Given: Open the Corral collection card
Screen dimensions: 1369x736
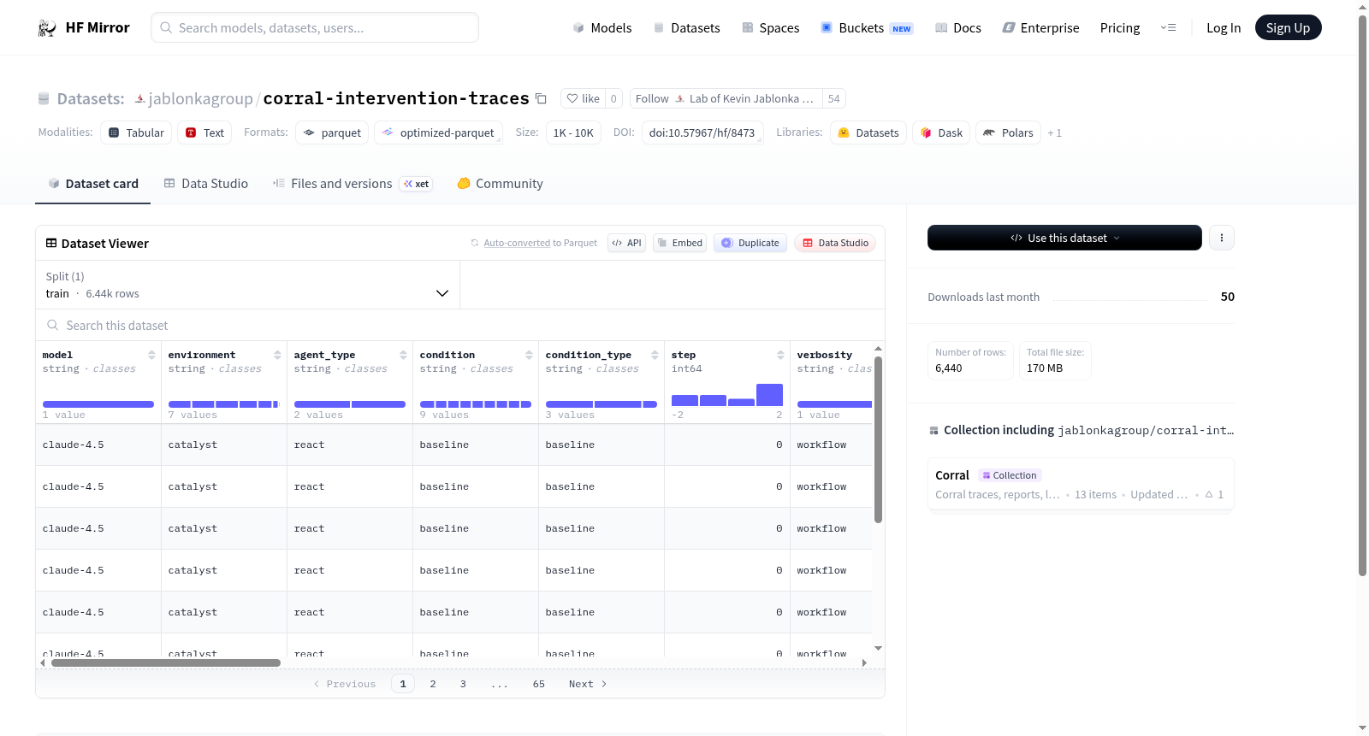Looking at the screenshot, I should pyautogui.click(x=1081, y=484).
